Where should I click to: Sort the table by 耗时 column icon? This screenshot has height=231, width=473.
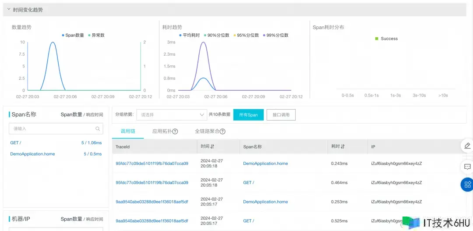(343, 147)
